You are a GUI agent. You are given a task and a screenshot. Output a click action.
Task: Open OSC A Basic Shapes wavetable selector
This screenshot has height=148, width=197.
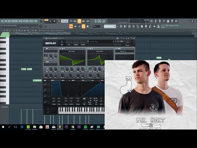[72, 51]
